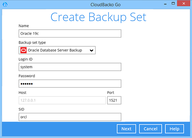Image resolution: width=192 pixels, height=138 pixels.
Task: Click the Host label text
Action: coord(22,93)
